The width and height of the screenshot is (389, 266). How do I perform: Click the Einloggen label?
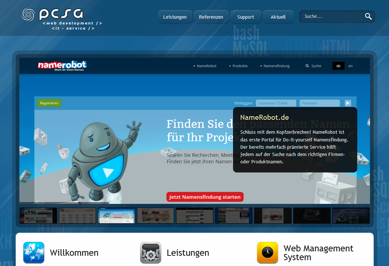point(243,103)
